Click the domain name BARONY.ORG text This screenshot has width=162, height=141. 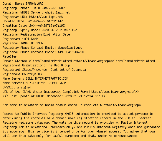(x=34, y=4)
